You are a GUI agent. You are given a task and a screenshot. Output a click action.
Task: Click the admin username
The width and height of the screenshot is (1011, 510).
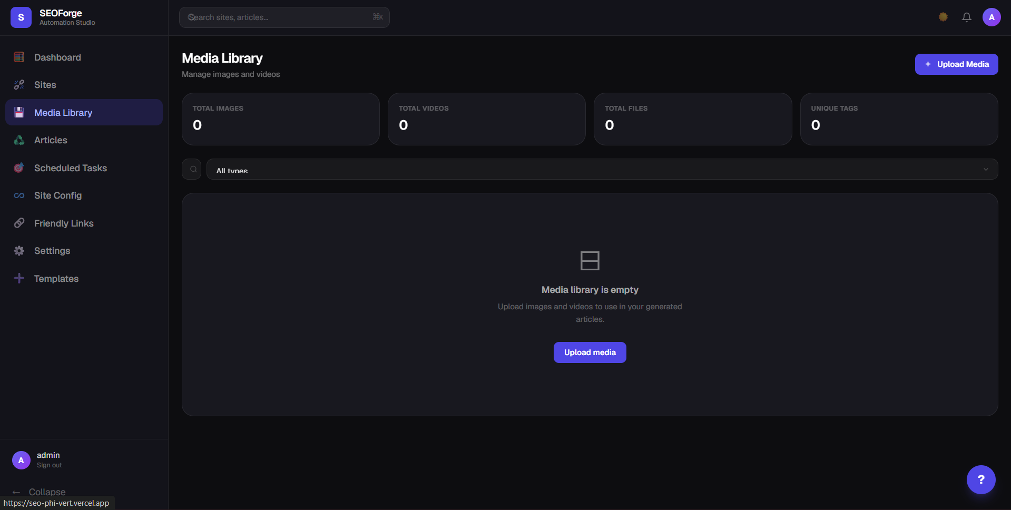[48, 455]
